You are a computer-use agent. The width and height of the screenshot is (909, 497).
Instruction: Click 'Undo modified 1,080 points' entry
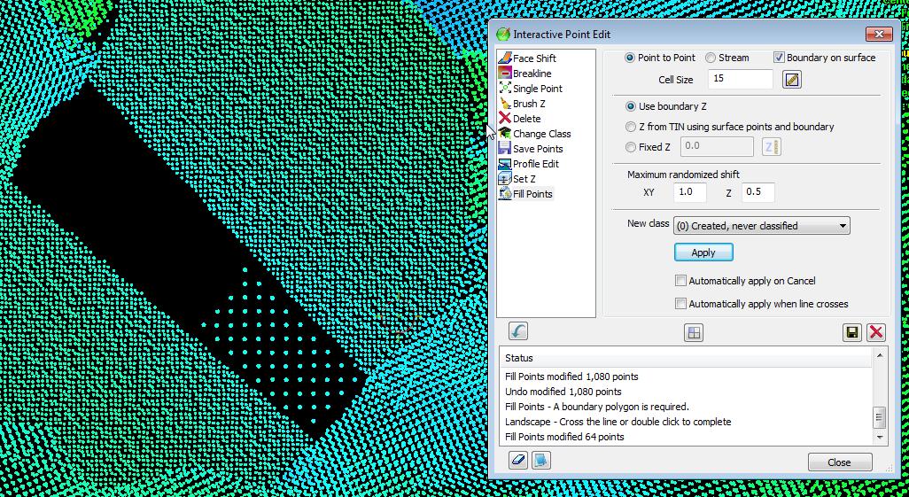click(x=563, y=392)
